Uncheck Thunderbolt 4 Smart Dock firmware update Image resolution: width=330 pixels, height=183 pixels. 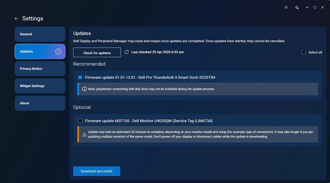[80, 77]
